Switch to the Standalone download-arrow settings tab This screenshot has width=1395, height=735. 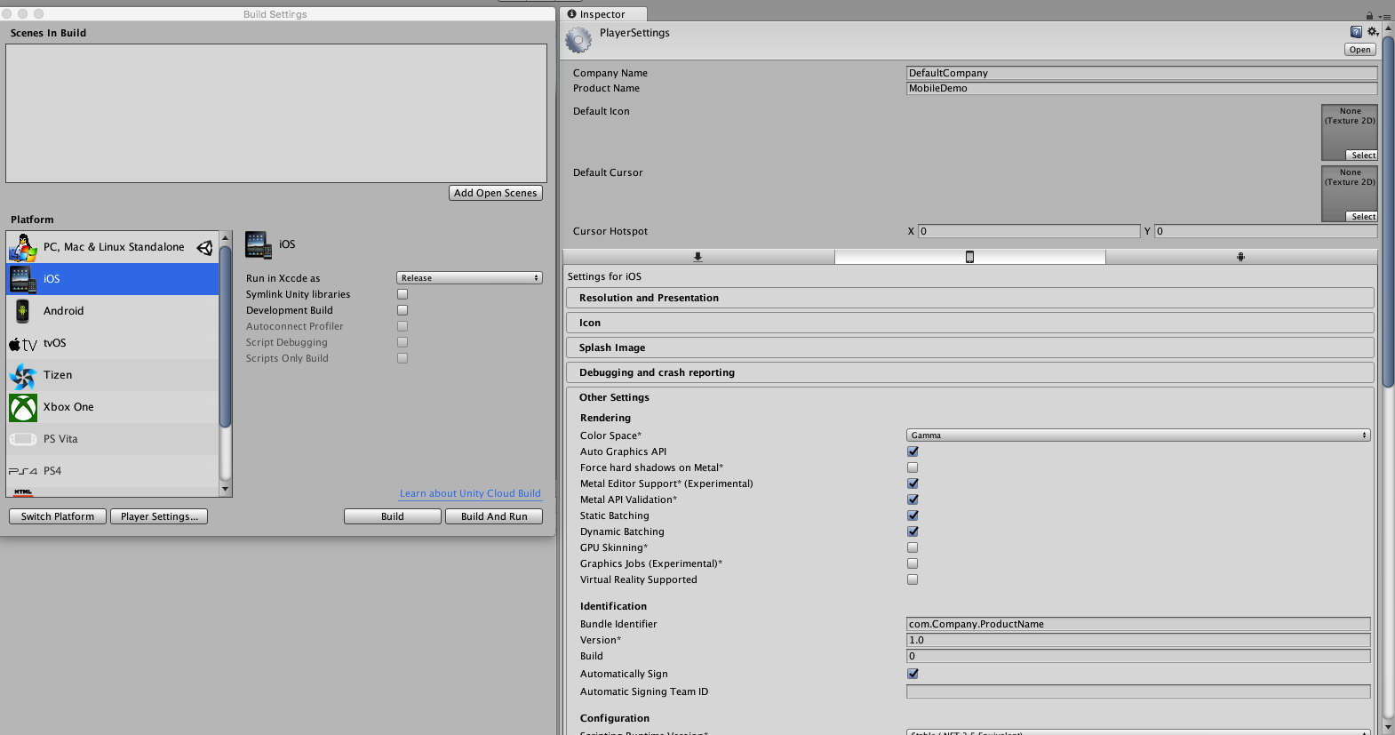698,257
